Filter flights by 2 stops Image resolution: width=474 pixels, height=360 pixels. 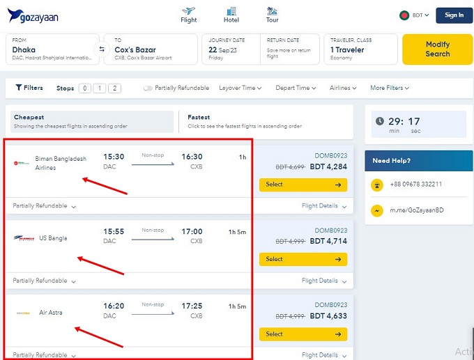[114, 88]
